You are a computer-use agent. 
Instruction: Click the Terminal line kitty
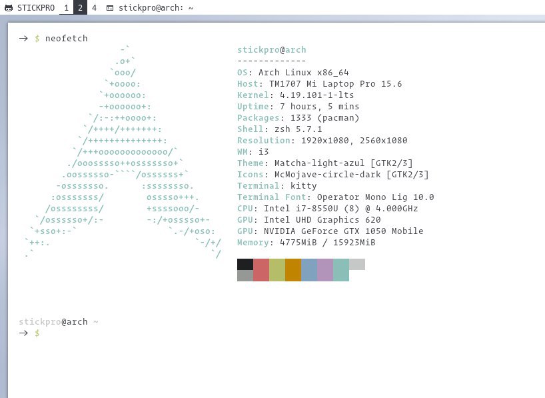[x=276, y=186]
